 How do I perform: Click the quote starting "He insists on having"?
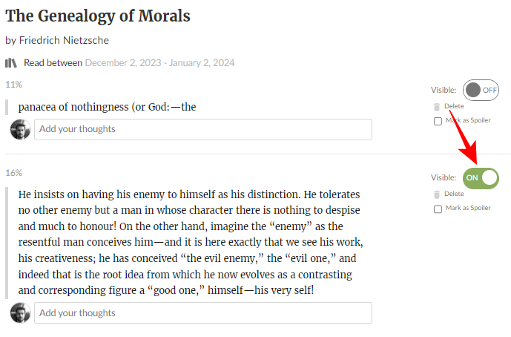coord(189,241)
